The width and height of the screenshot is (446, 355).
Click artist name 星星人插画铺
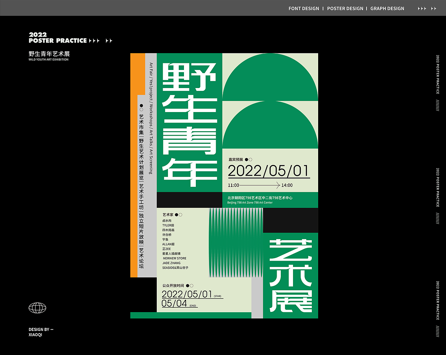click(x=171, y=254)
